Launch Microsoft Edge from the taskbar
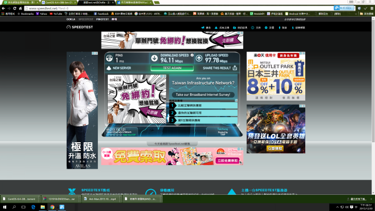Viewport: 375px width, 211px height. point(33,207)
